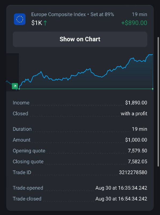This screenshot has height=215, width=160.
Task: Open the Show on Chart button
Action: tap(80, 39)
